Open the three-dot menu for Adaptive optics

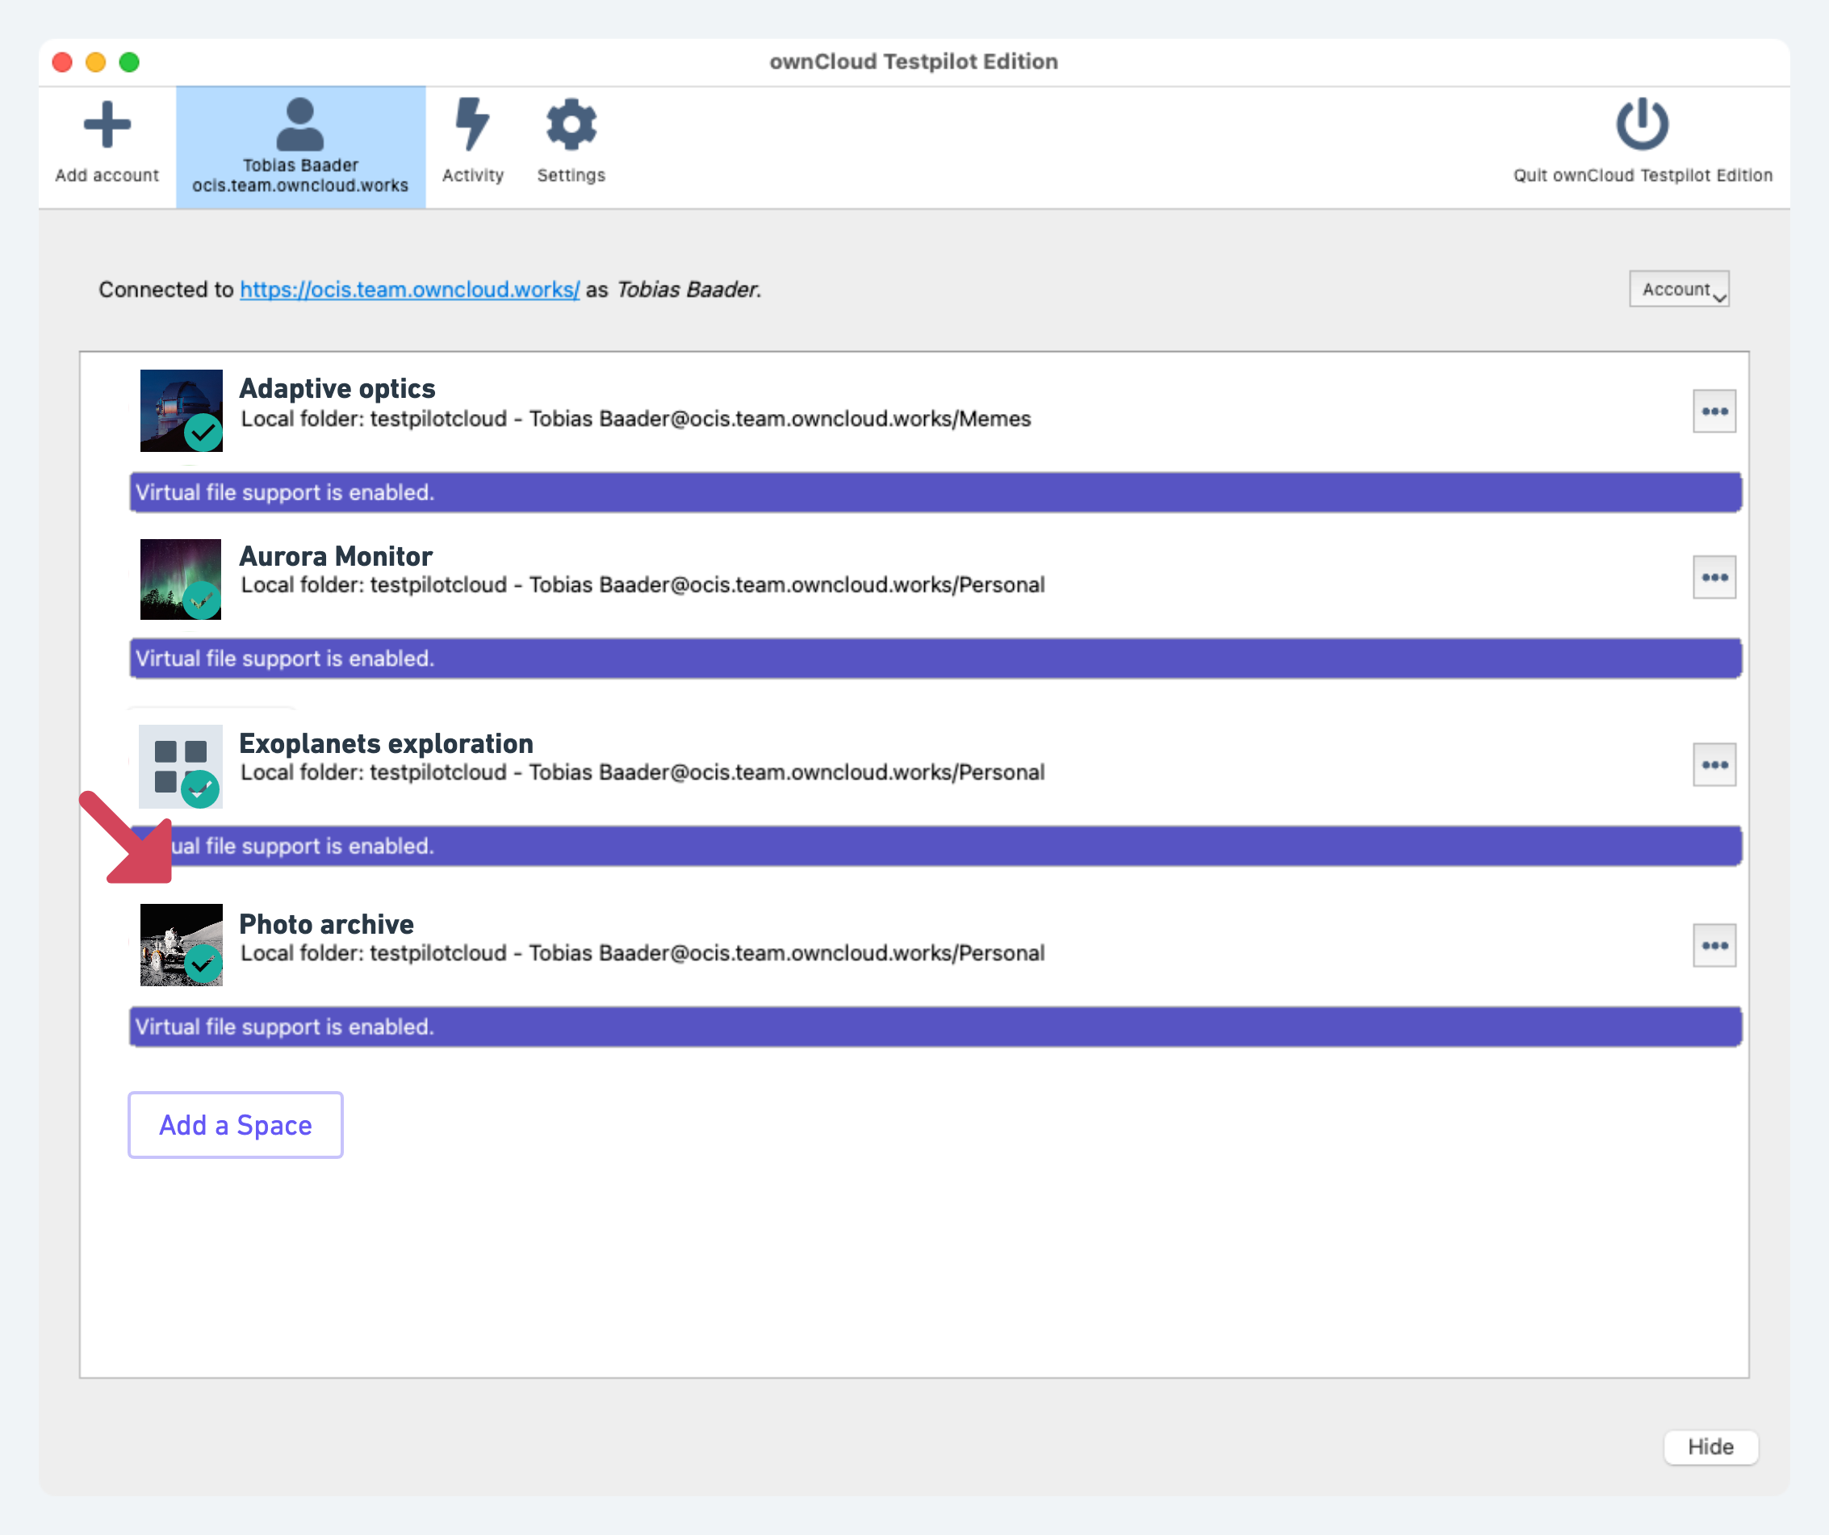(1714, 411)
